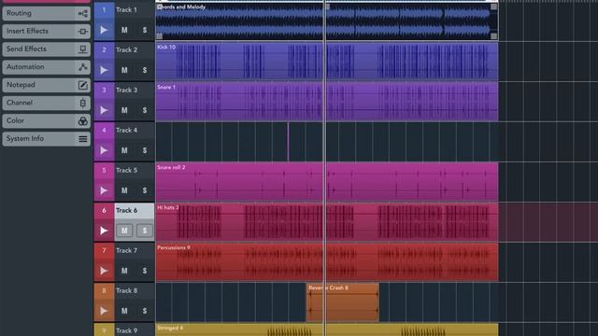The width and height of the screenshot is (598, 336).
Task: Expand the Notepad section
Action: pos(46,85)
